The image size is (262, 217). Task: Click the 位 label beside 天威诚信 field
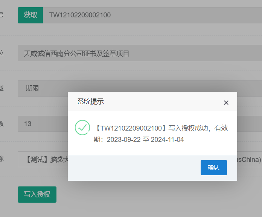[2, 53]
